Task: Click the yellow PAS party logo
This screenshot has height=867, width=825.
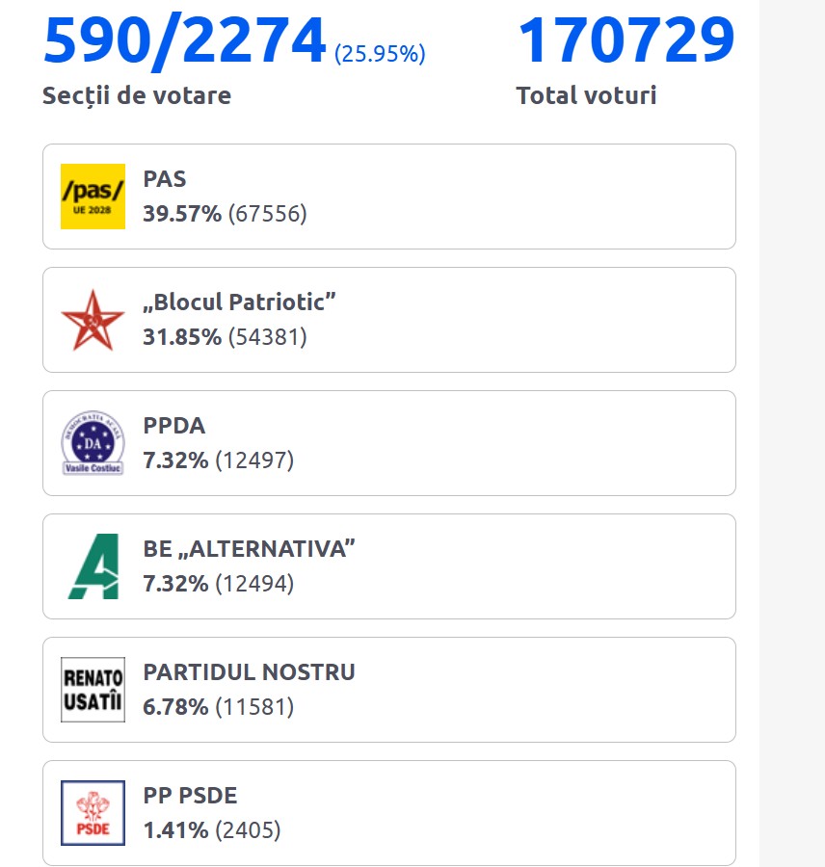Action: point(93,197)
